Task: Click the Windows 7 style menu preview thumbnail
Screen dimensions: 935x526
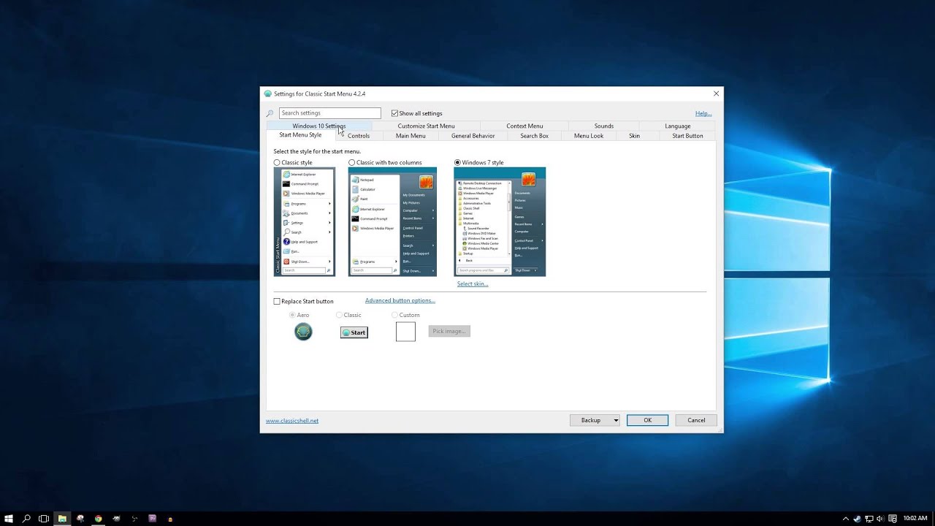Action: (500, 221)
